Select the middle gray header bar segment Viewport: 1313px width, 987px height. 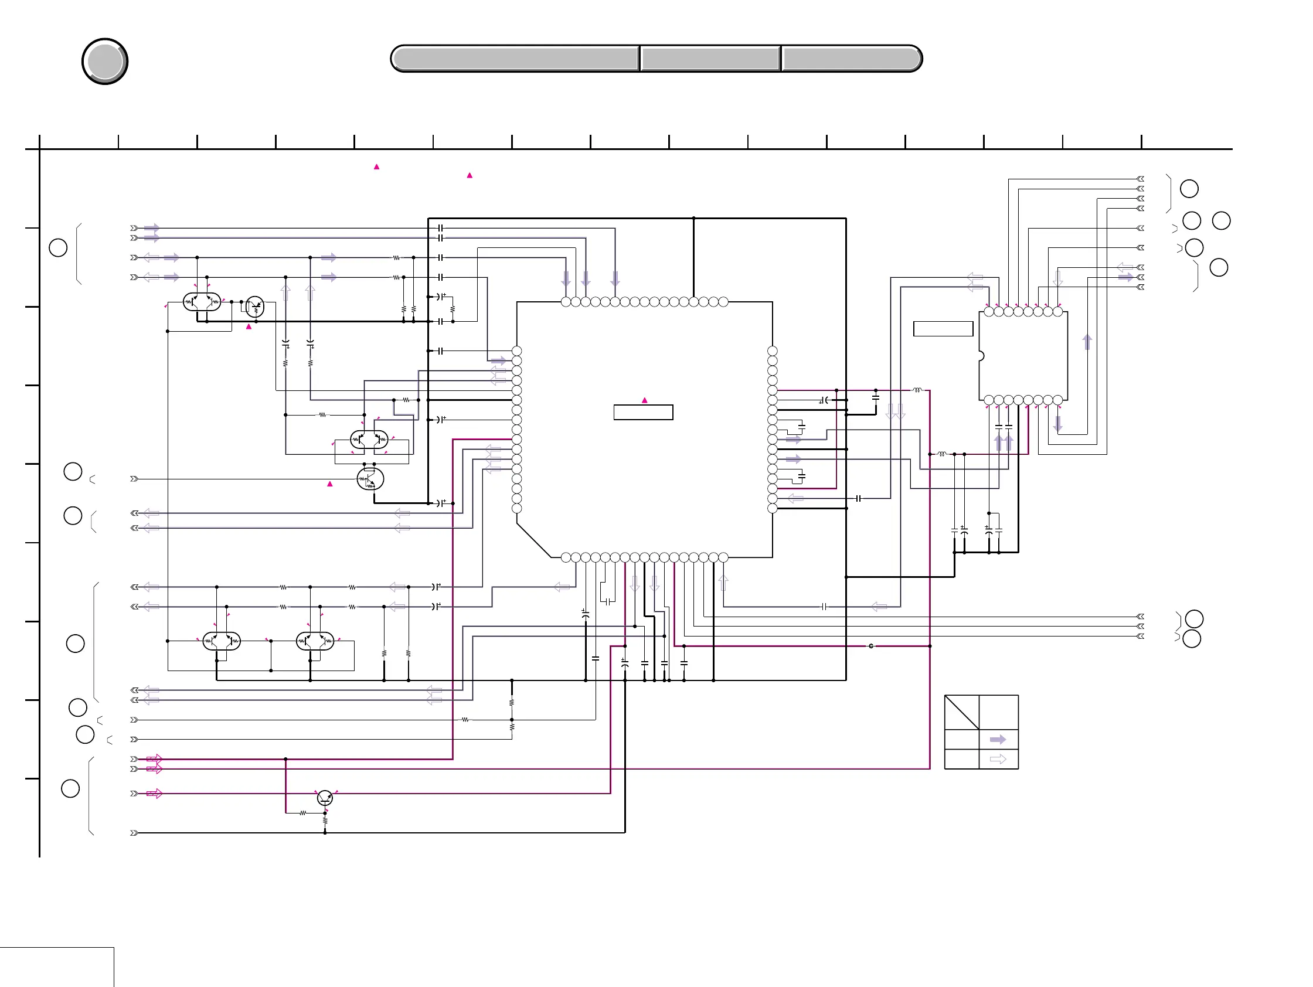click(710, 59)
